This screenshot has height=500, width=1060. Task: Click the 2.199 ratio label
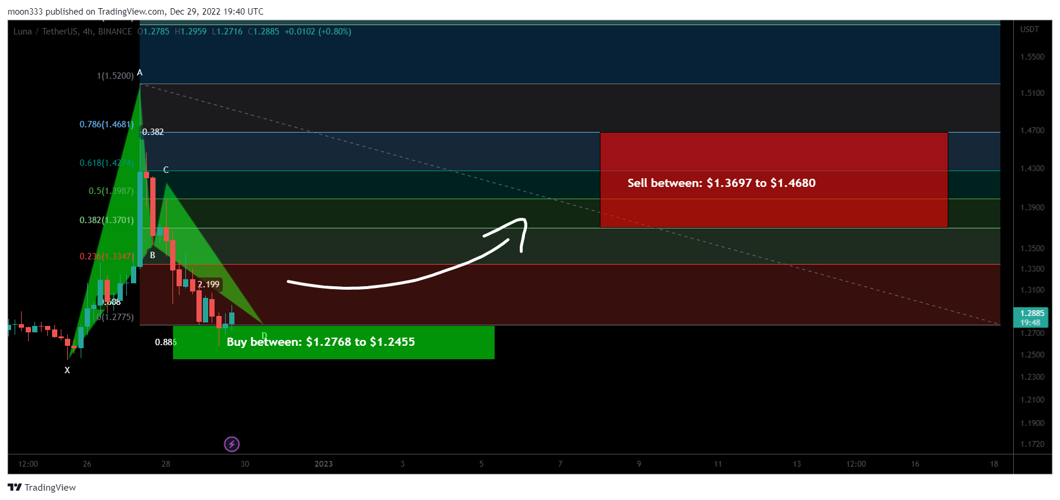tap(209, 284)
